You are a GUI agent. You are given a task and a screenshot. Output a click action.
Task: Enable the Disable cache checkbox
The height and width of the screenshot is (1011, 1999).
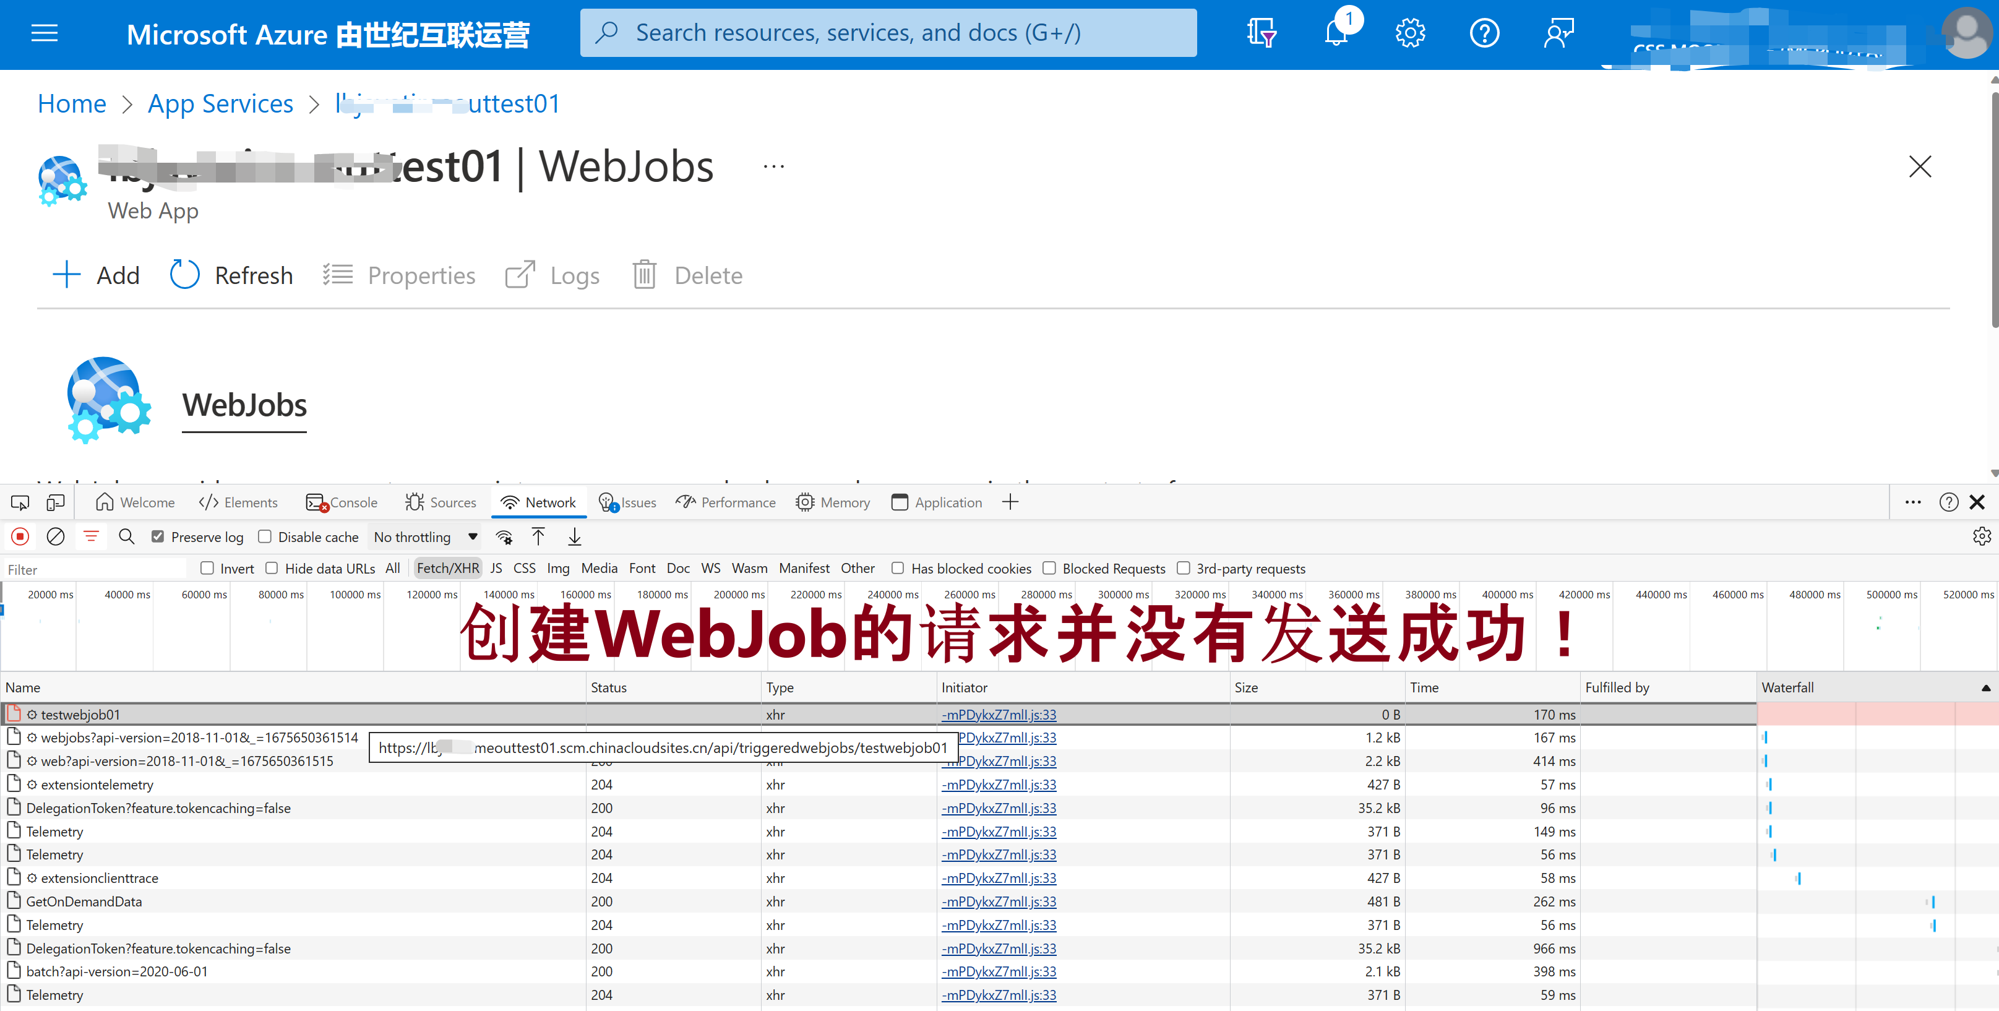(265, 536)
